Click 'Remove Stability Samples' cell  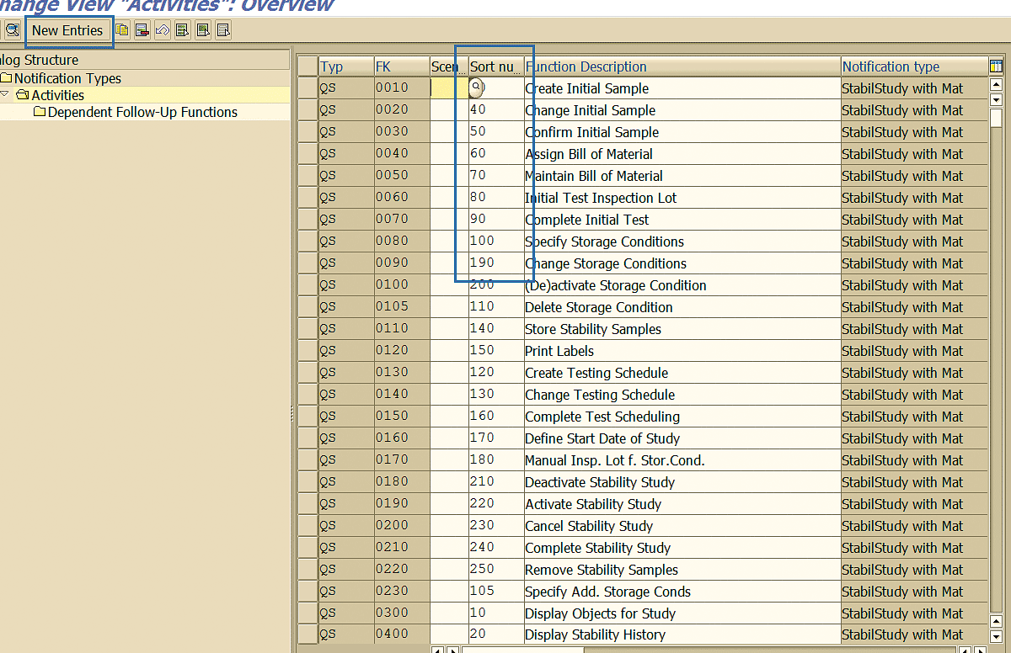(682, 570)
